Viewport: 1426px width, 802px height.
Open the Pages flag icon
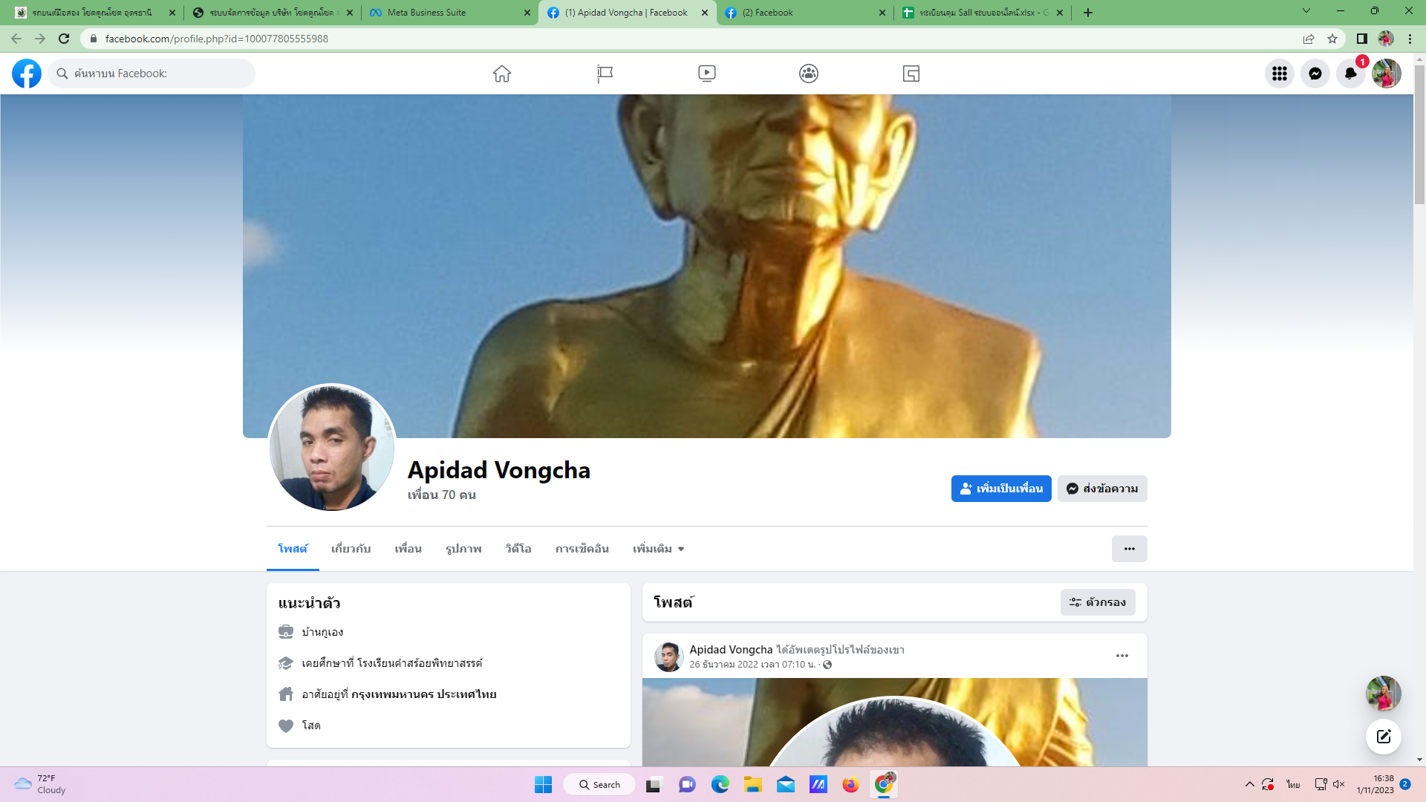[605, 74]
